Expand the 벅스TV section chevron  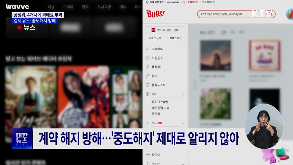pos(183,164)
